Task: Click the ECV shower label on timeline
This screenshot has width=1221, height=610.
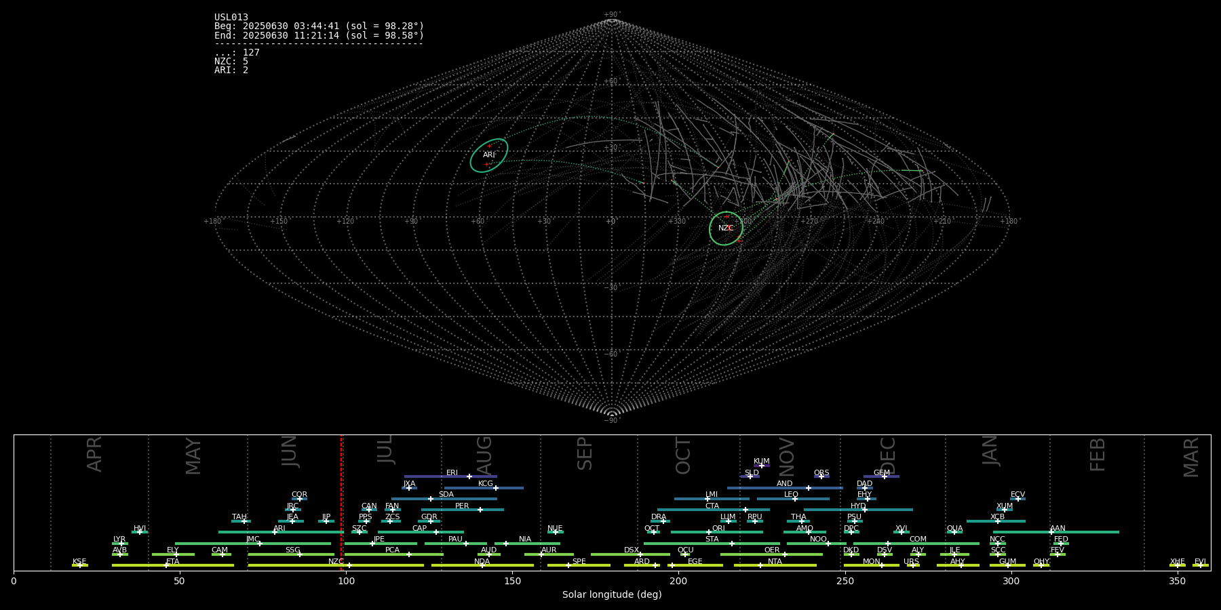Action: click(1017, 495)
